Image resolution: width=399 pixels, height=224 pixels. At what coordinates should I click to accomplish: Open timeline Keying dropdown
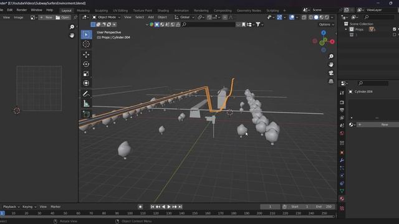29,207
